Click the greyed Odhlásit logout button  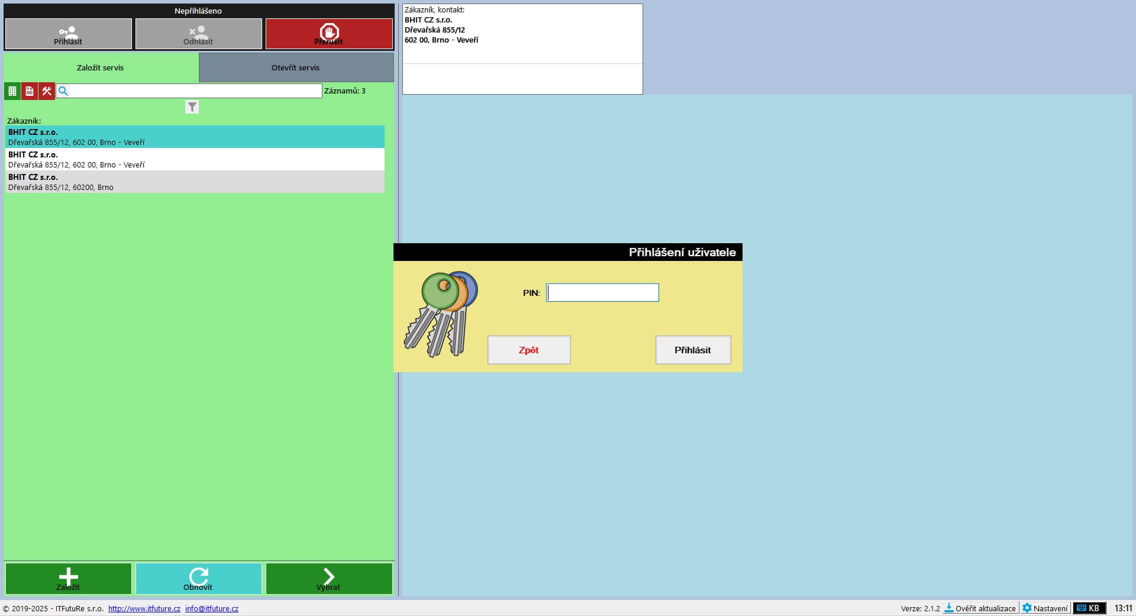(x=199, y=34)
